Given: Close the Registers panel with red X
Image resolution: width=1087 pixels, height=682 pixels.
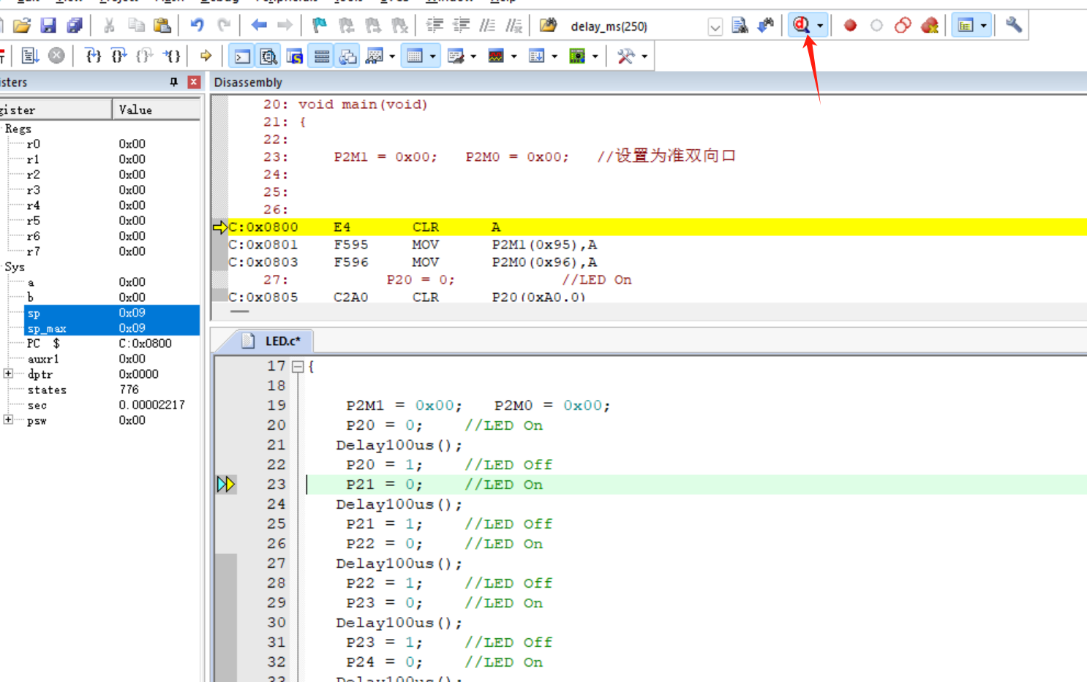Looking at the screenshot, I should tap(194, 82).
